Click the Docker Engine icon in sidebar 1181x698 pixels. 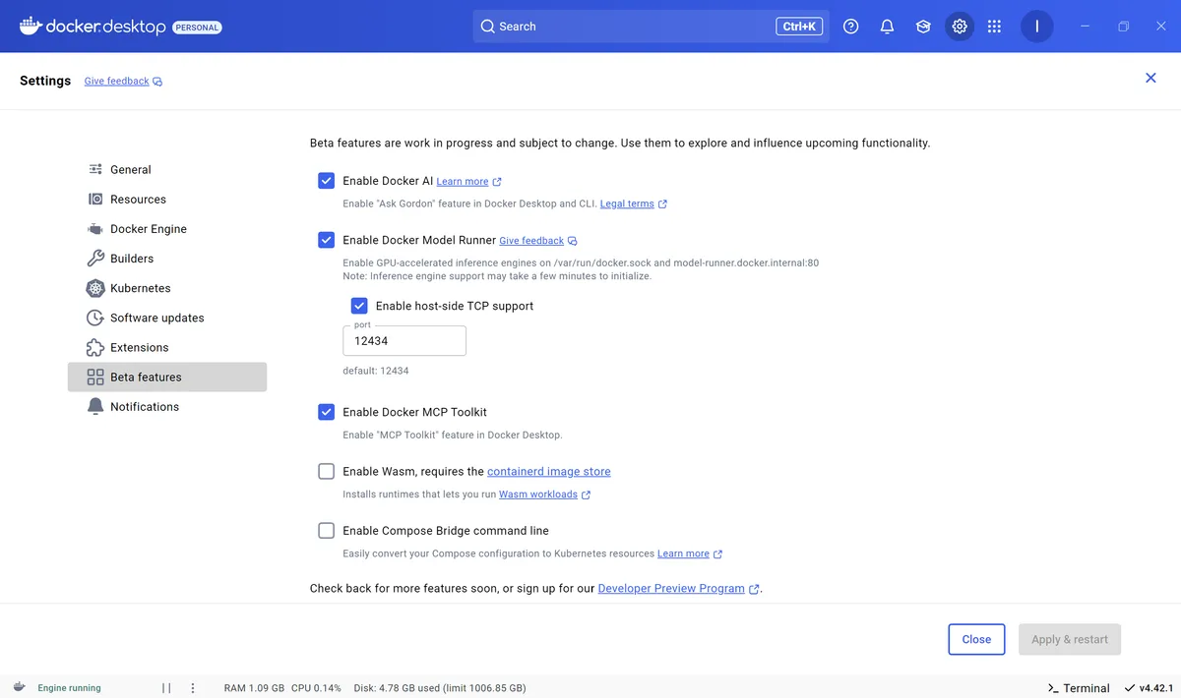[95, 229]
